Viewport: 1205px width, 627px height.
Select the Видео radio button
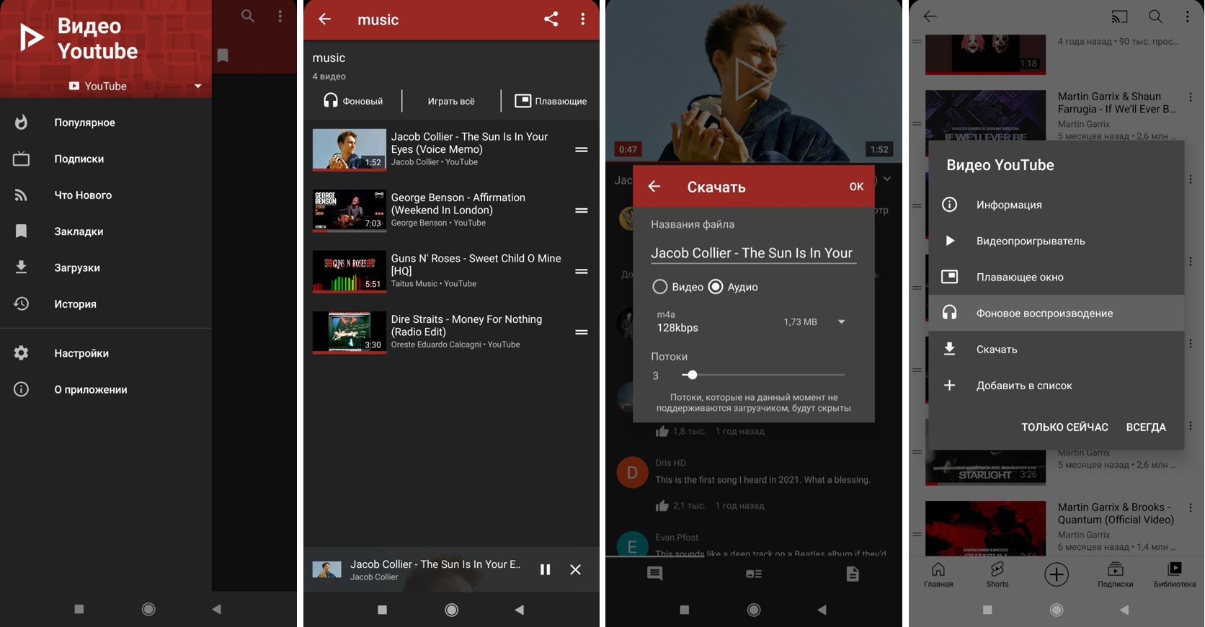coord(659,287)
